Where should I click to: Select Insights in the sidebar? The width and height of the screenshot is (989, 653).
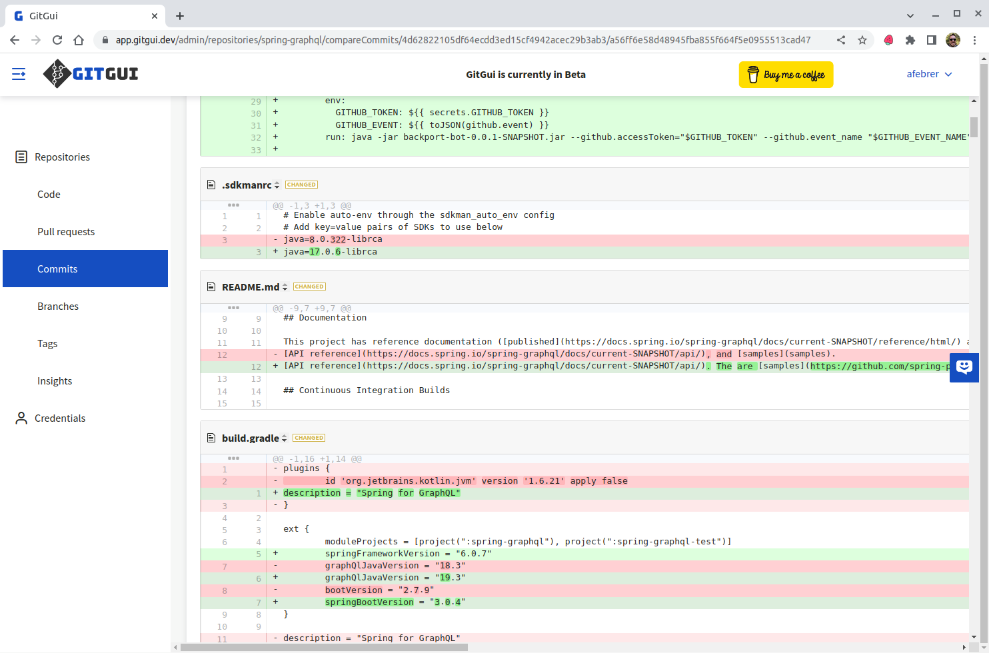point(55,381)
